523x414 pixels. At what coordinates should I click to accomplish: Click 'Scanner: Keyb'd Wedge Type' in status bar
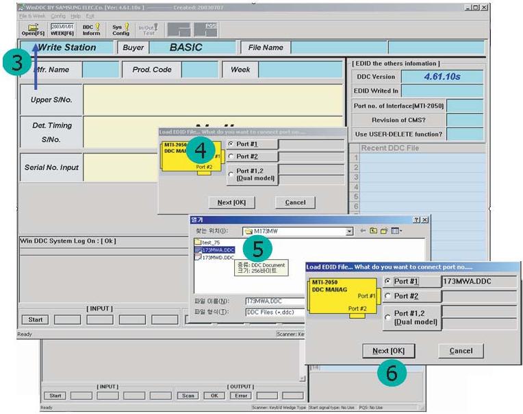tap(279, 408)
